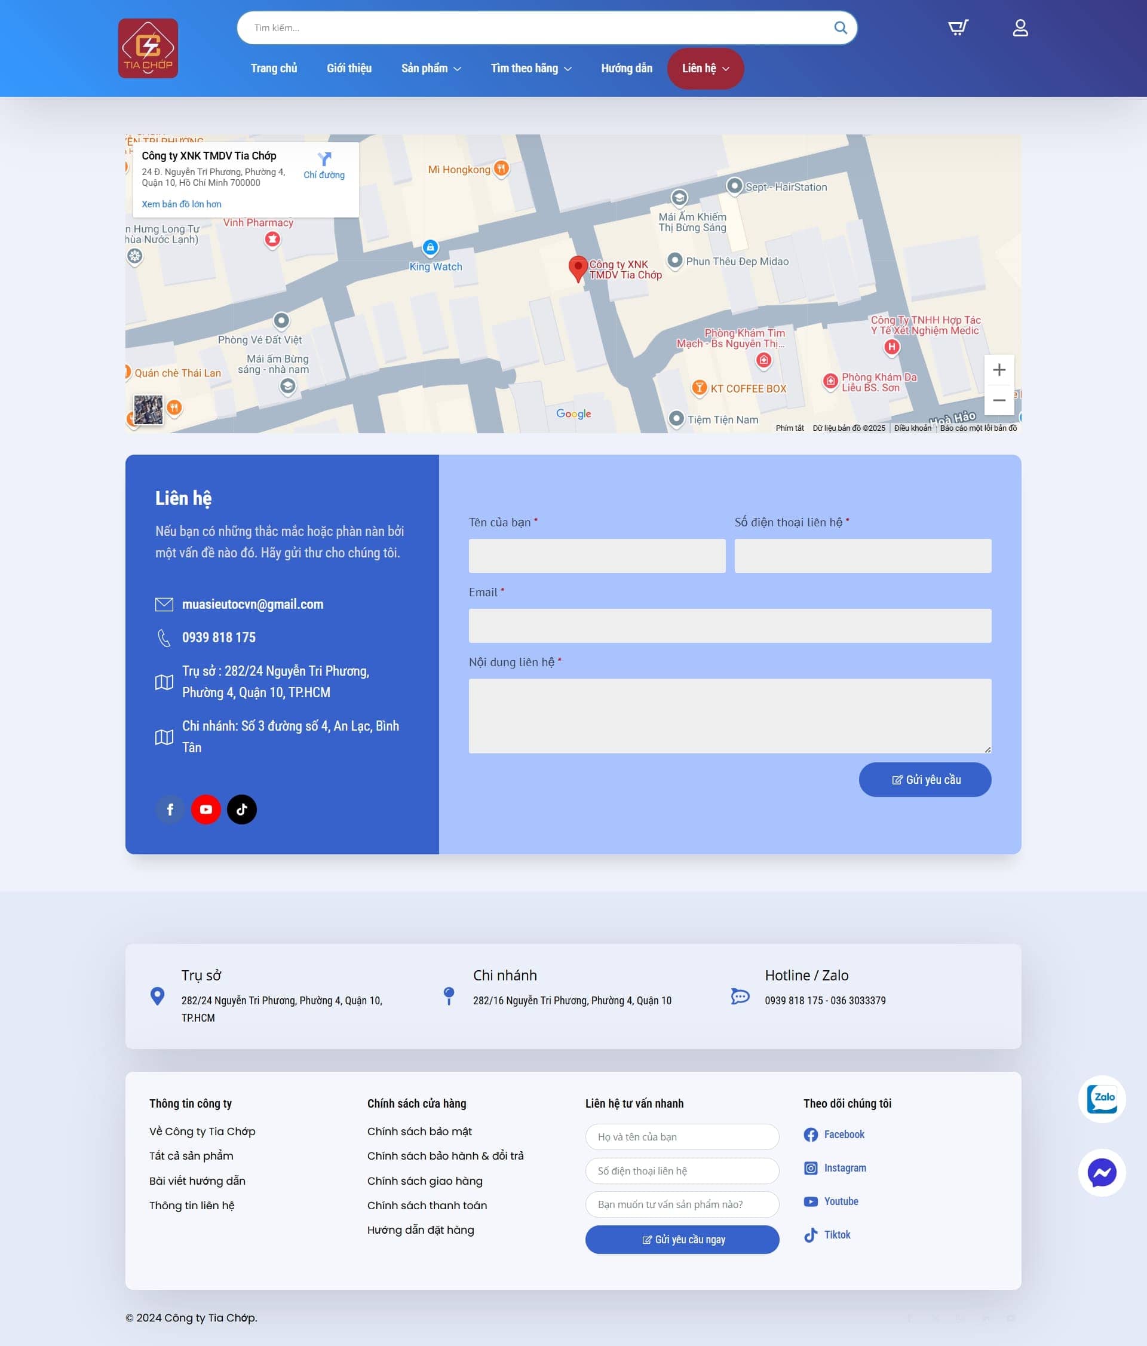The height and width of the screenshot is (1346, 1147).
Task: Zoom out on the Google map
Action: (x=999, y=400)
